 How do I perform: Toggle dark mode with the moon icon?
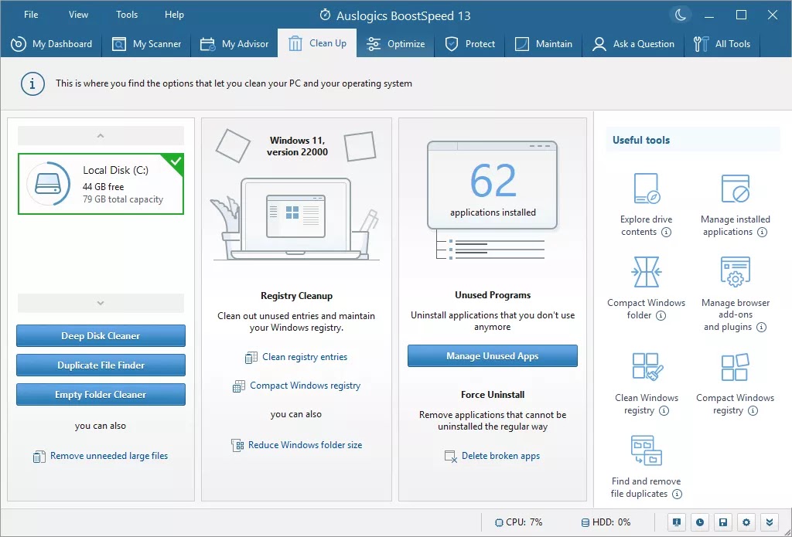680,15
